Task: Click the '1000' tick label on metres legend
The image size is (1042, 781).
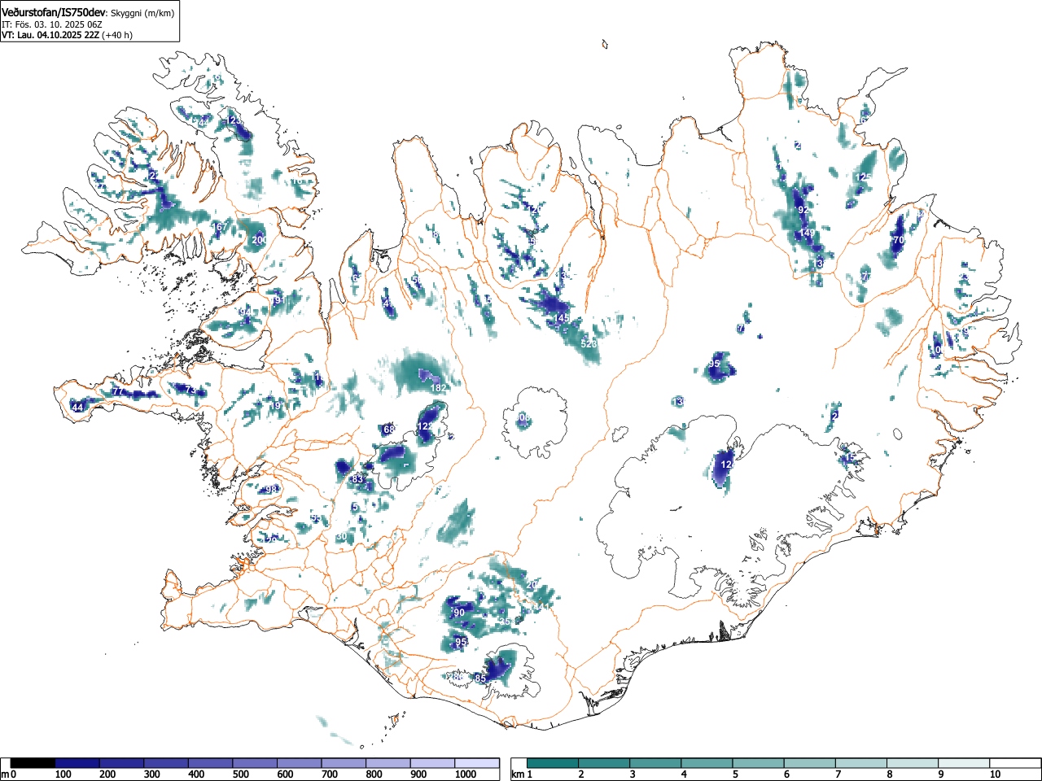Action: click(465, 774)
